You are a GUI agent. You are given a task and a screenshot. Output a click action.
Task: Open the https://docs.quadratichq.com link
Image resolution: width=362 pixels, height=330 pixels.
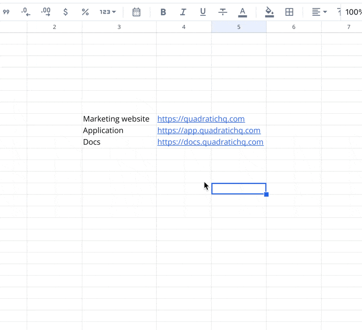click(x=210, y=142)
